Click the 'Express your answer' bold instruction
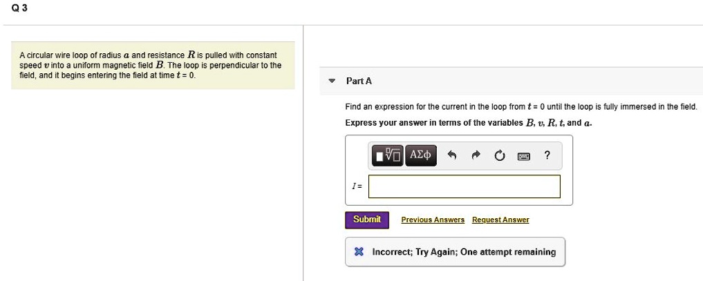703x281 pixels. pyautogui.click(x=468, y=123)
